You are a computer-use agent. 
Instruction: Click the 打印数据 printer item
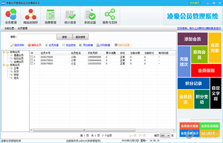pyautogui.click(x=103, y=45)
